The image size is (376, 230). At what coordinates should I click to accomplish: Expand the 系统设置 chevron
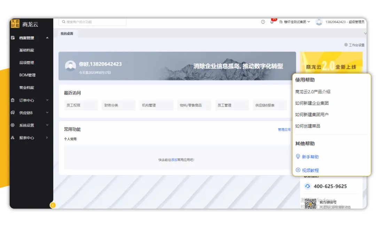[47, 125]
